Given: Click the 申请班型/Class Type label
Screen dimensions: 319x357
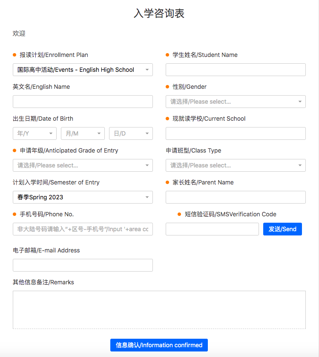Looking at the screenshot, I should (x=193, y=150).
